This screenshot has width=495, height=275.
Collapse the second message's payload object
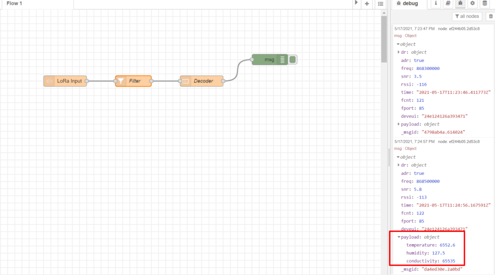(x=399, y=237)
